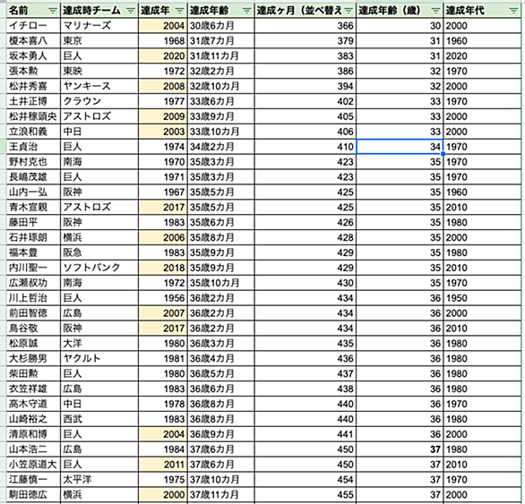Open the filter for 達成時チーム column
Image resolution: width=525 pixels, height=504 pixels.
pos(130,11)
